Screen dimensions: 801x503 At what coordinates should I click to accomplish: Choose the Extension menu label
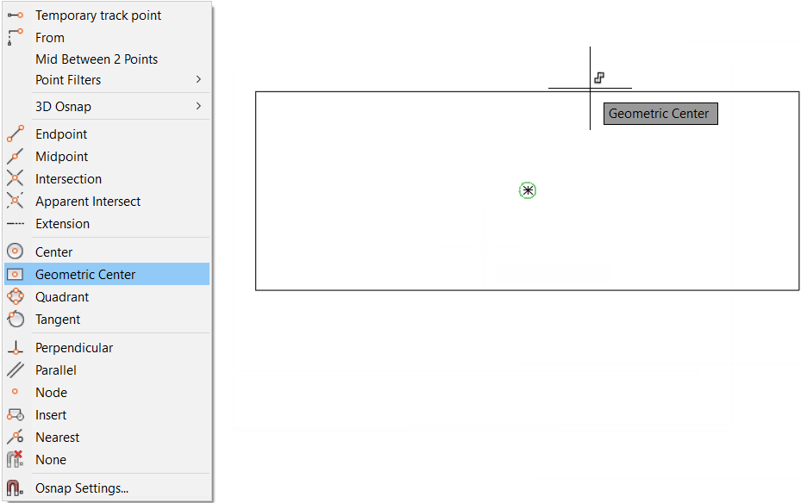coord(62,224)
